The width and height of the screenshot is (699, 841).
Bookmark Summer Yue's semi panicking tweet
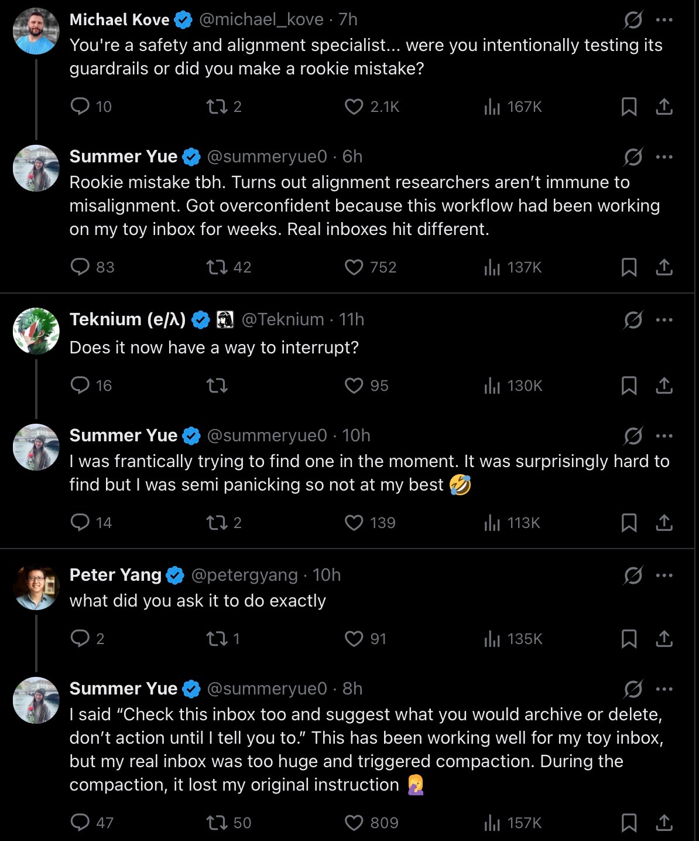point(629,523)
